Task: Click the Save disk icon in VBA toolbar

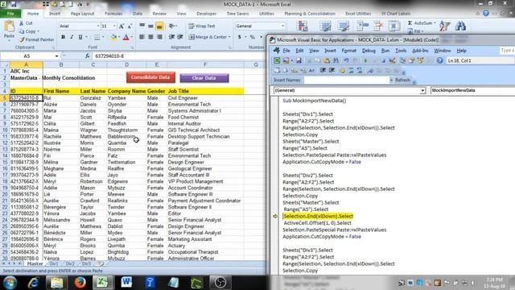Action: (x=299, y=60)
